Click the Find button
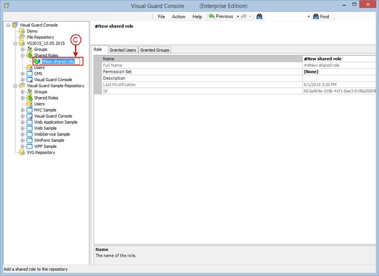This screenshot has height=276, width=379. 321,17
